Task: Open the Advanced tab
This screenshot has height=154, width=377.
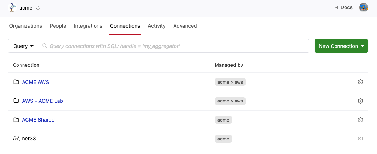Action: (185, 26)
